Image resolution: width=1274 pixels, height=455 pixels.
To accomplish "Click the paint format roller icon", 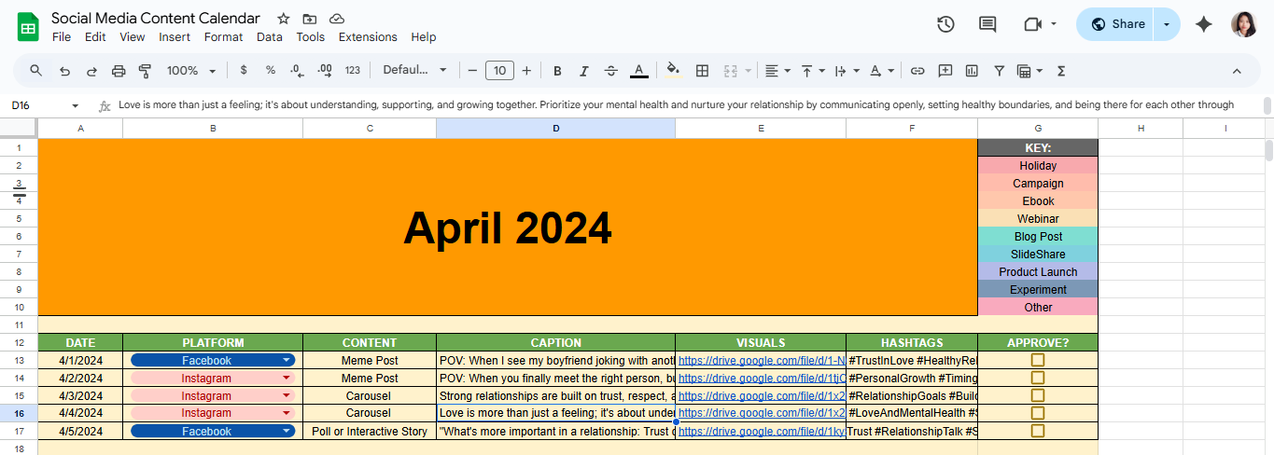I will tap(145, 71).
